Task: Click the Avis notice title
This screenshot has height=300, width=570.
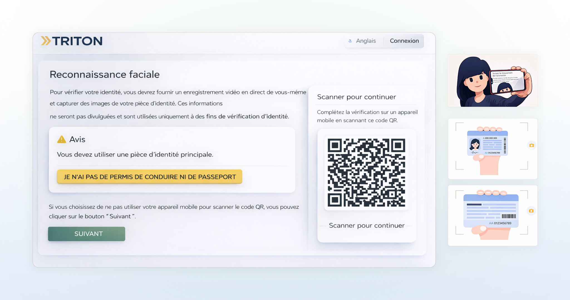Action: coord(77,139)
